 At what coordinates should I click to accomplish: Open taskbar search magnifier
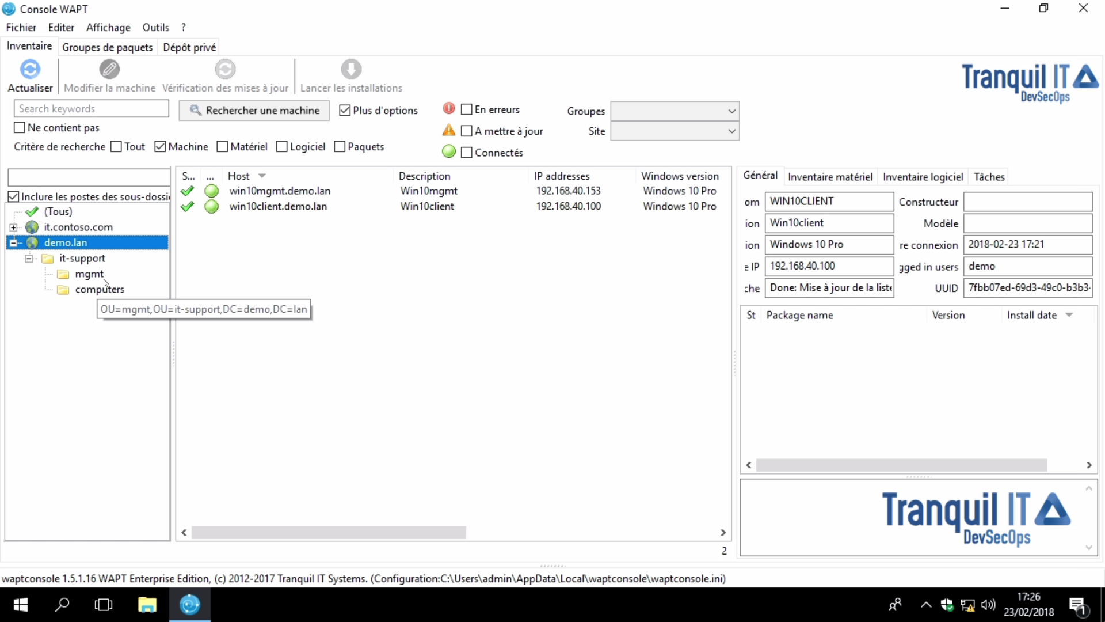[x=62, y=605]
